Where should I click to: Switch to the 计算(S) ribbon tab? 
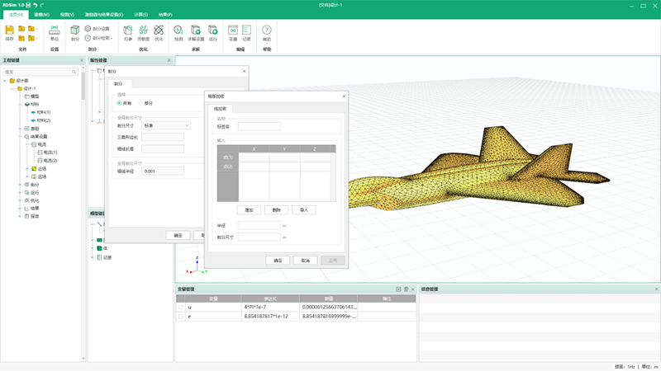point(140,15)
